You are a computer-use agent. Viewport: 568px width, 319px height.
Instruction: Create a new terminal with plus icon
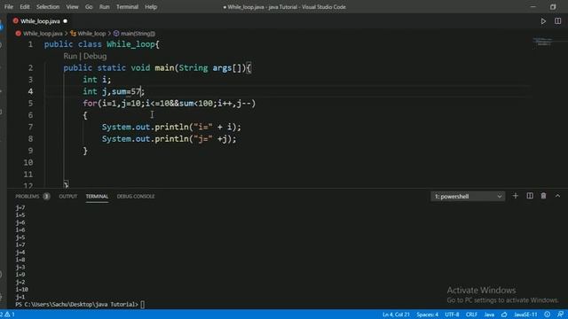pos(515,196)
